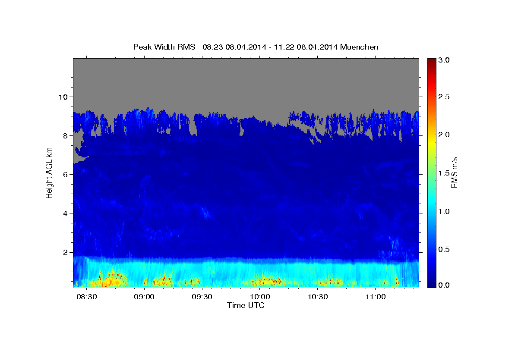The height and width of the screenshot is (345, 518).
Task: Click the colorbar value 3.0
Action: pyautogui.click(x=444, y=60)
